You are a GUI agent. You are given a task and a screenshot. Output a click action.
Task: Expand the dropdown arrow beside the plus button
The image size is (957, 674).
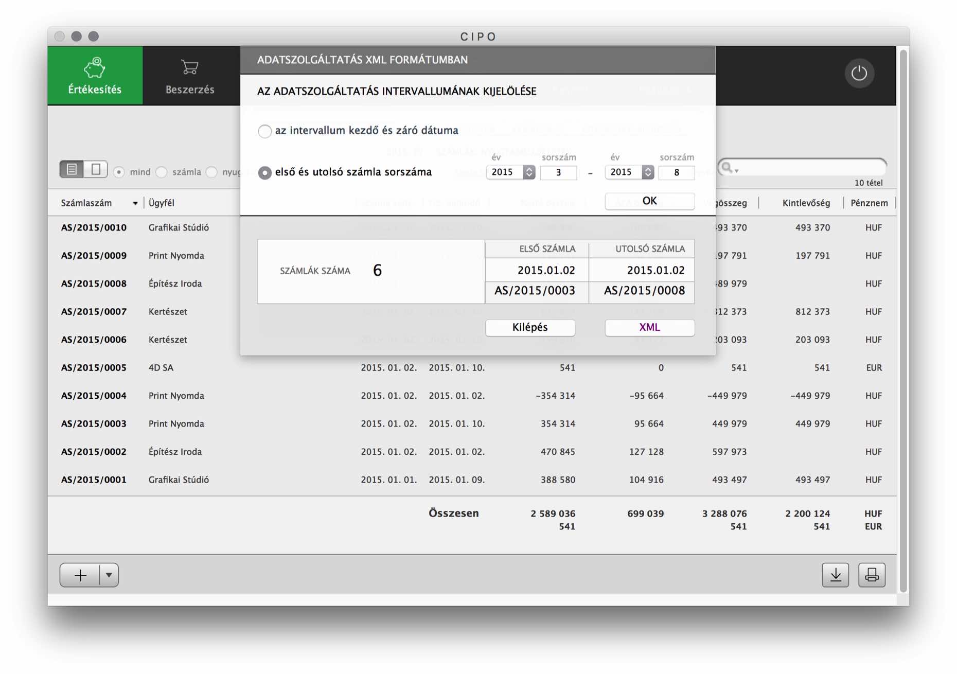coord(109,575)
